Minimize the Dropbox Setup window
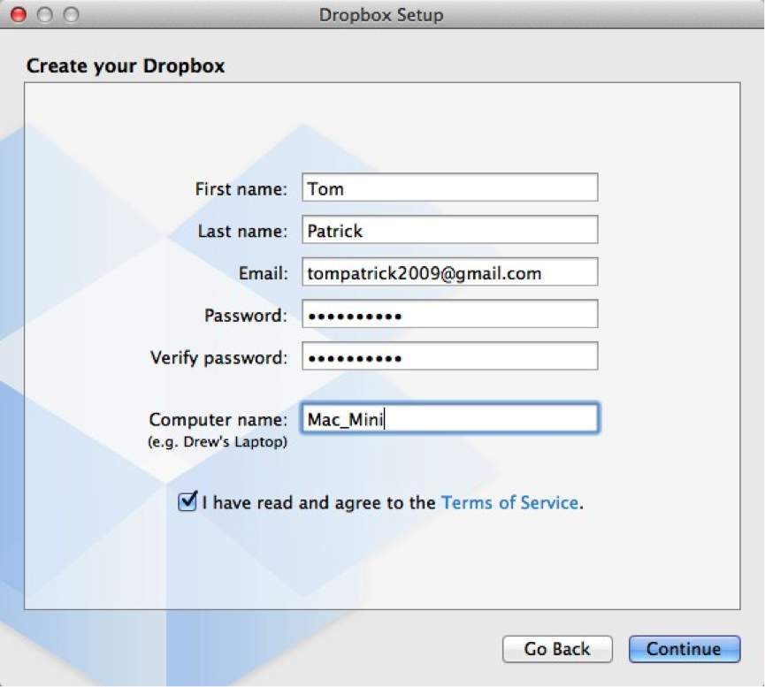 tap(45, 15)
